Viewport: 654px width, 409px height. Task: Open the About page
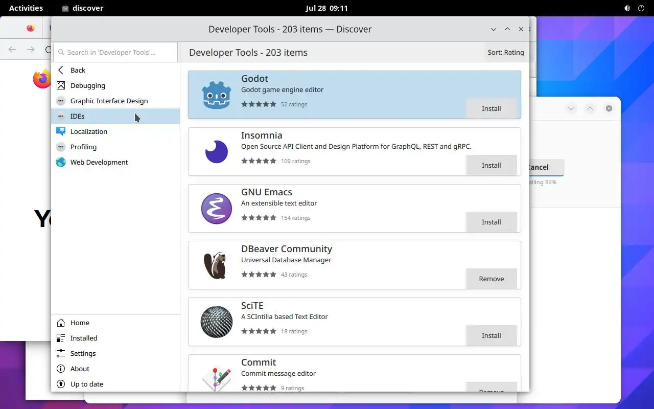[115, 369]
